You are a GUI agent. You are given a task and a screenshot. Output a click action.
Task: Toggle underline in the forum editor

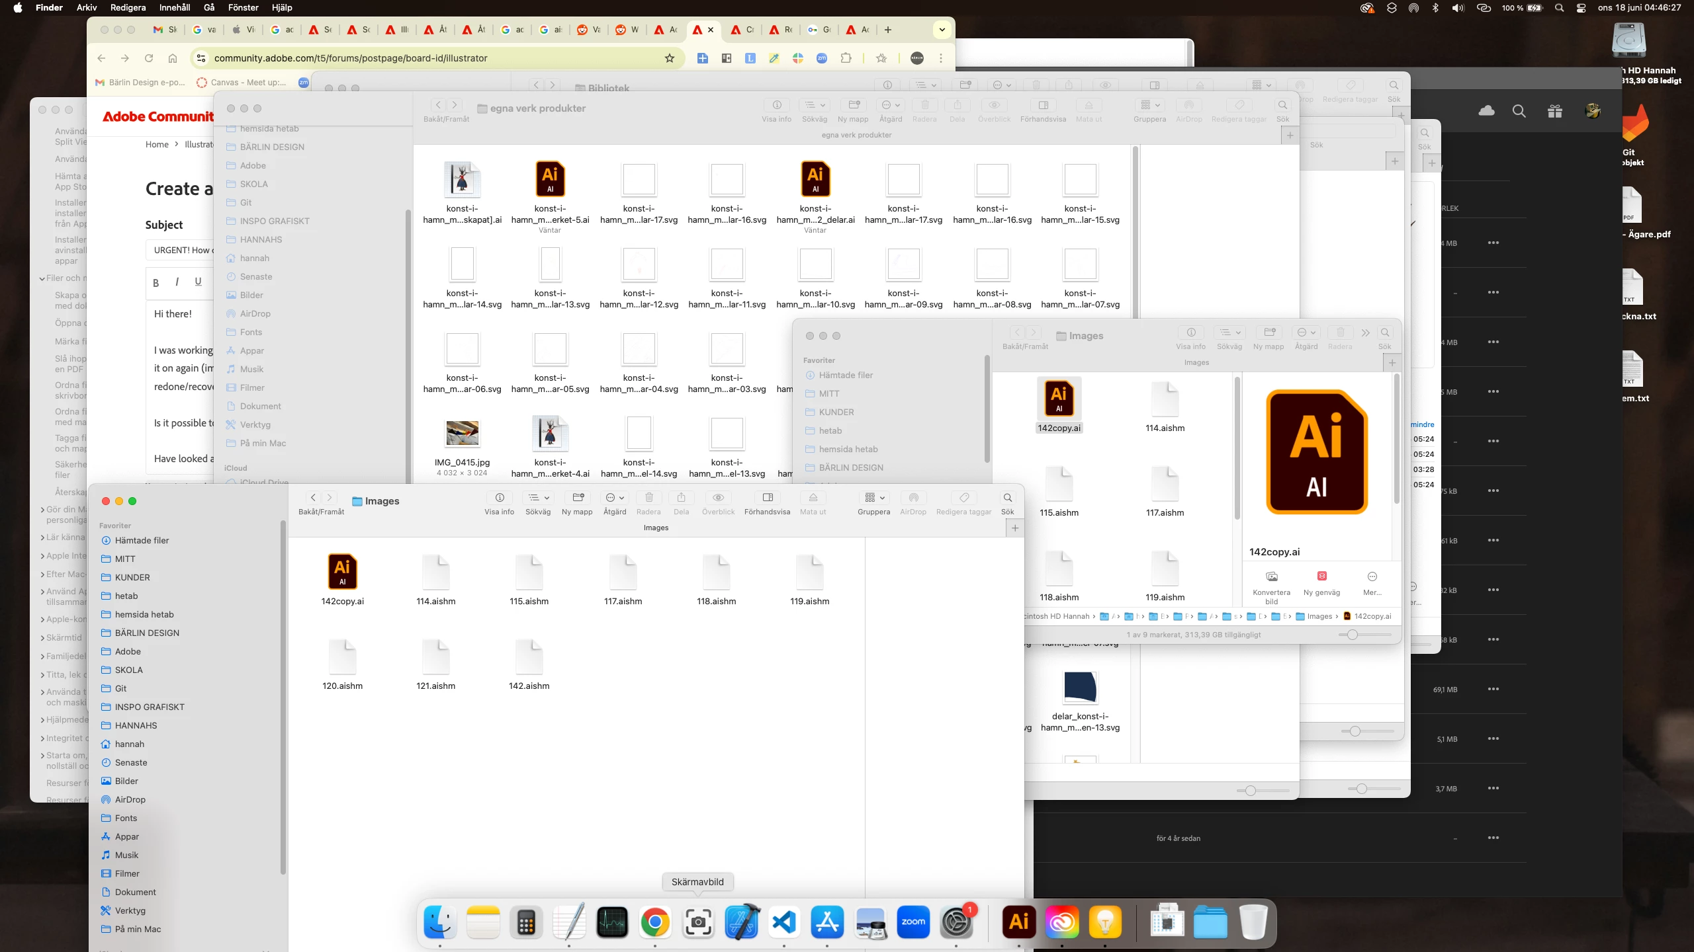click(x=198, y=282)
